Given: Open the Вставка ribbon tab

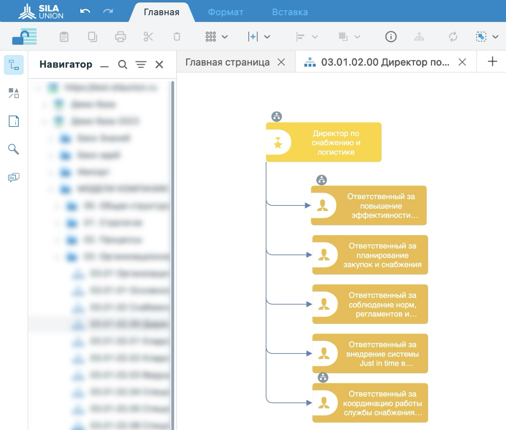Looking at the screenshot, I should (x=290, y=12).
